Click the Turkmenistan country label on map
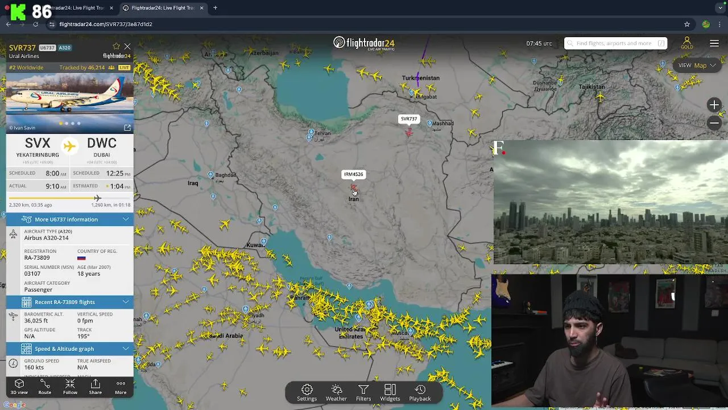 pyautogui.click(x=421, y=78)
